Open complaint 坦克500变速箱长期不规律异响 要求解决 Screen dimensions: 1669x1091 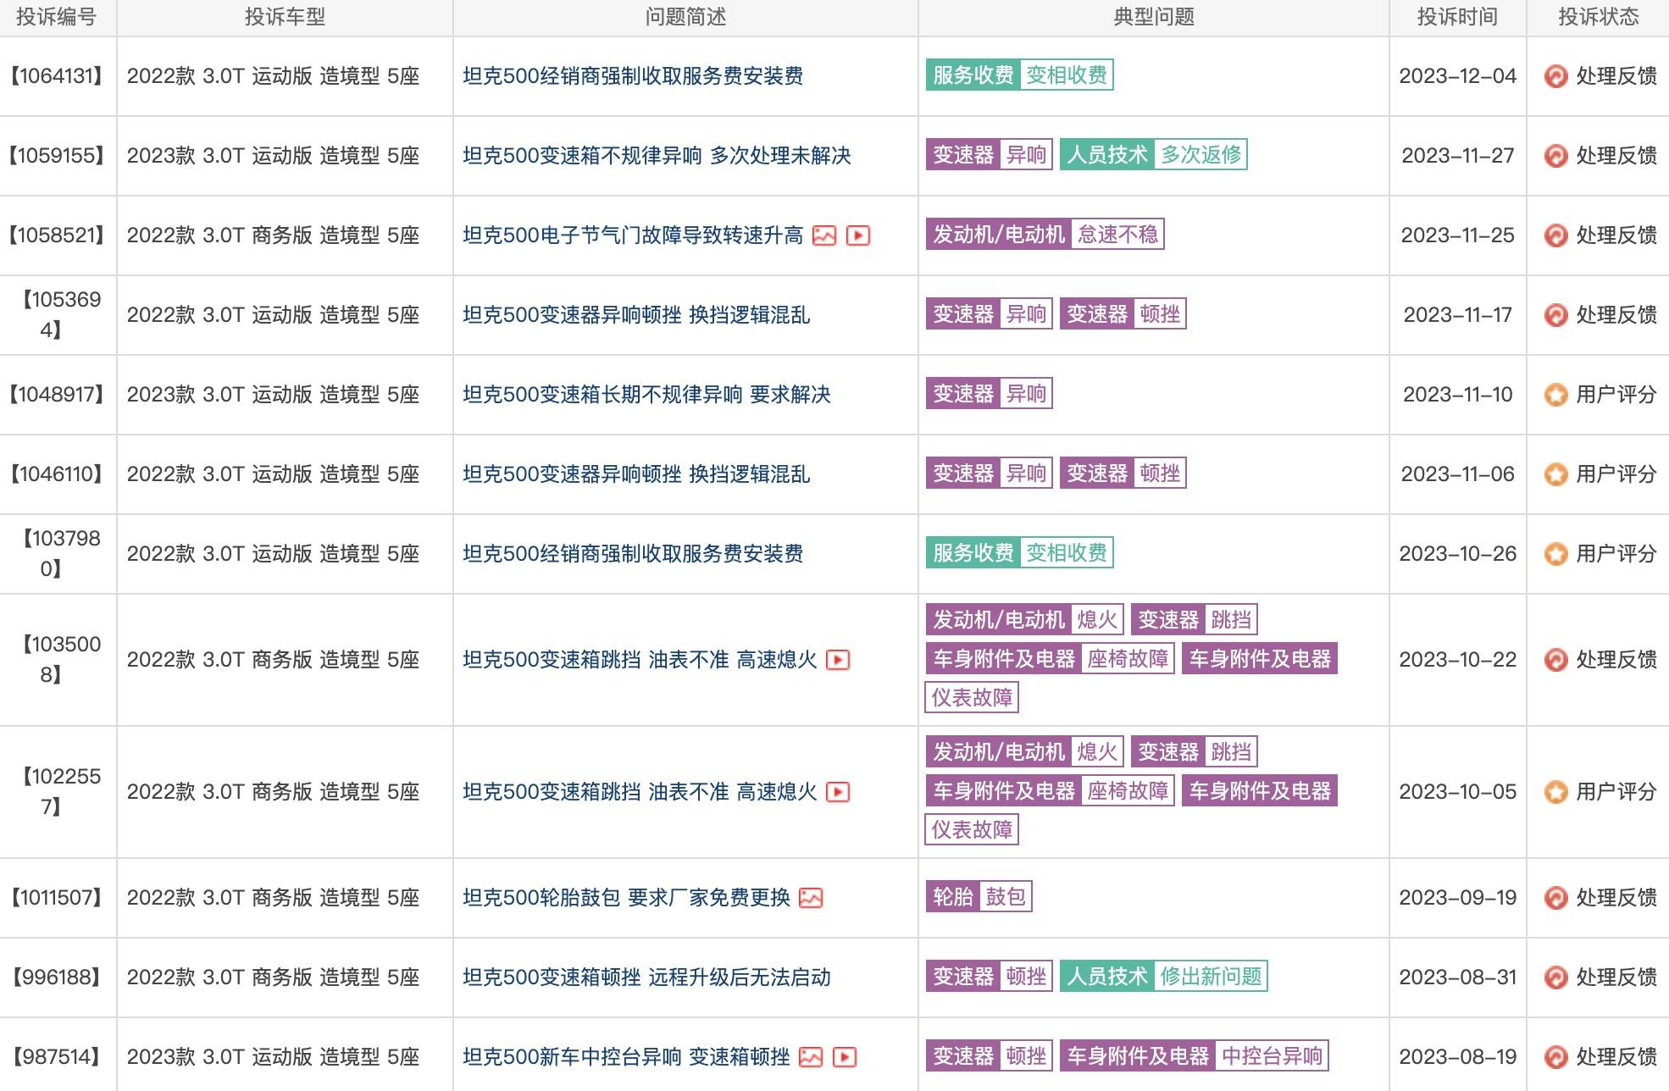[x=646, y=395]
